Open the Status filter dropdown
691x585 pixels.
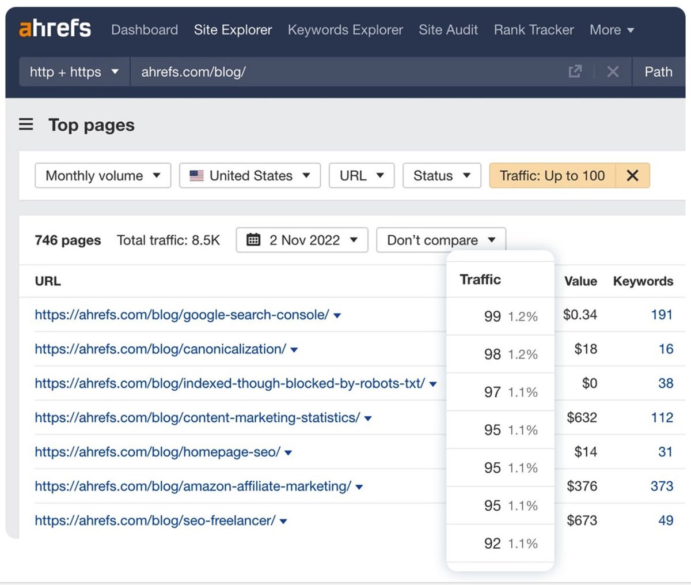442,175
